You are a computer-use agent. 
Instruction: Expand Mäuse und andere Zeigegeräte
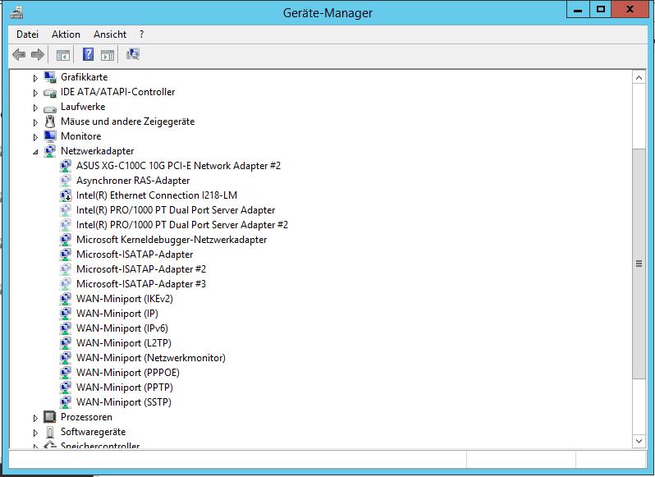point(35,122)
